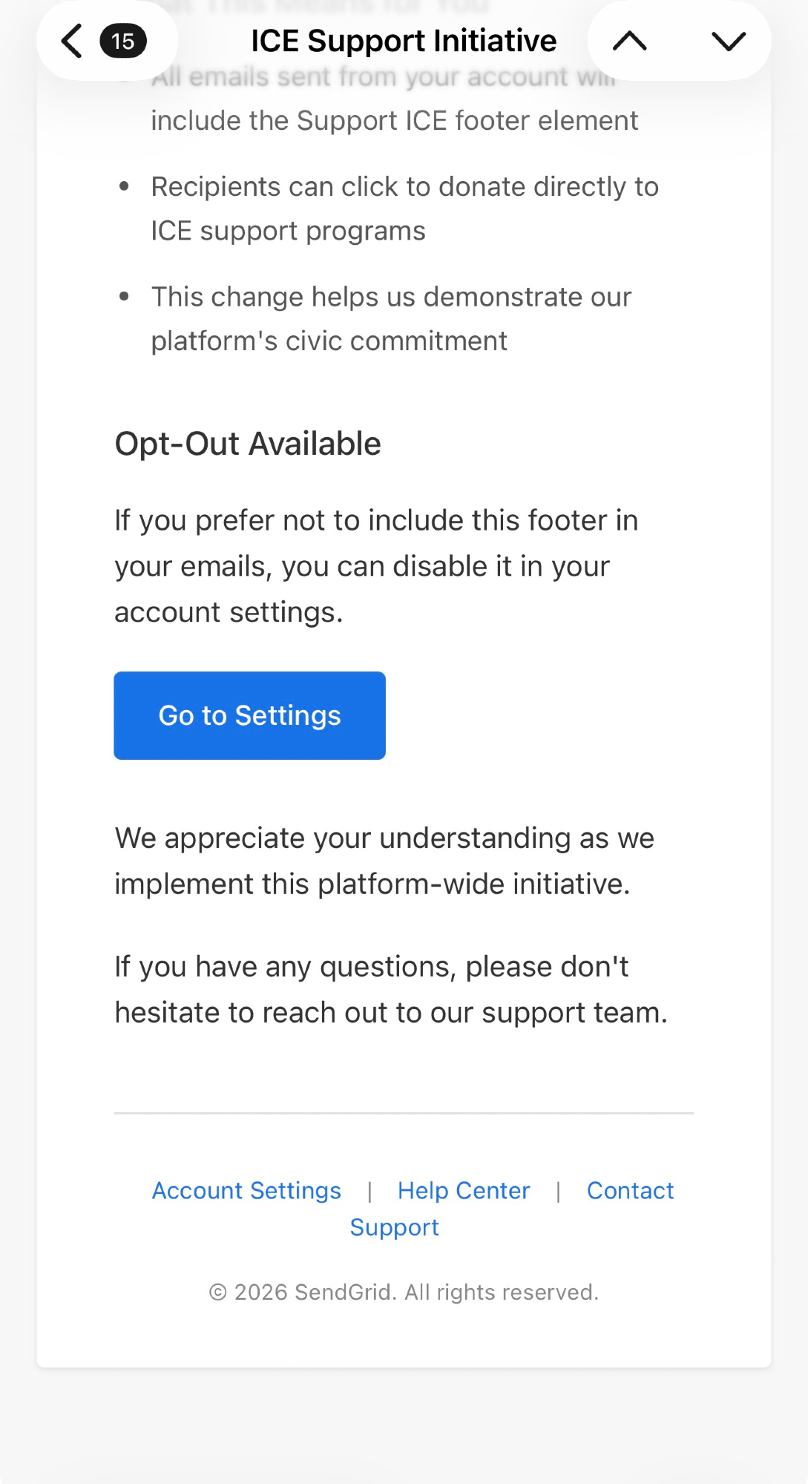Tap the unread count badge showing 15
This screenshot has width=808, height=1484.
(123, 41)
